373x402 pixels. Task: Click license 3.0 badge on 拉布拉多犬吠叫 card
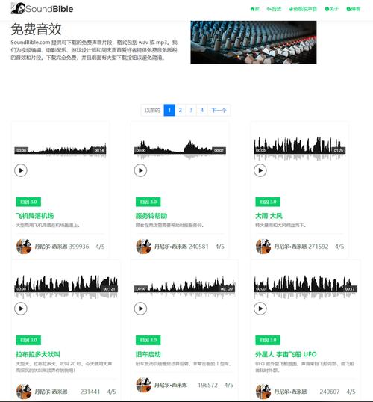[x=28, y=340]
